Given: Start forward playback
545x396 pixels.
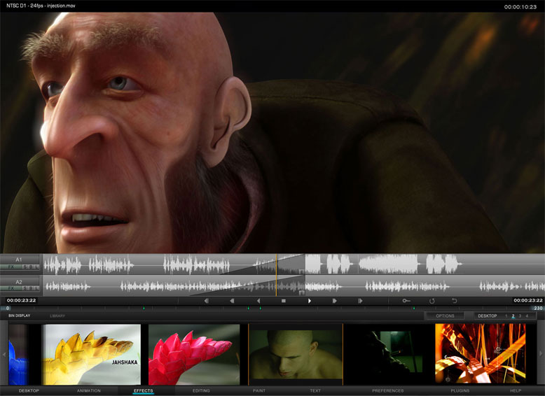Looking at the screenshot, I should 310,301.
